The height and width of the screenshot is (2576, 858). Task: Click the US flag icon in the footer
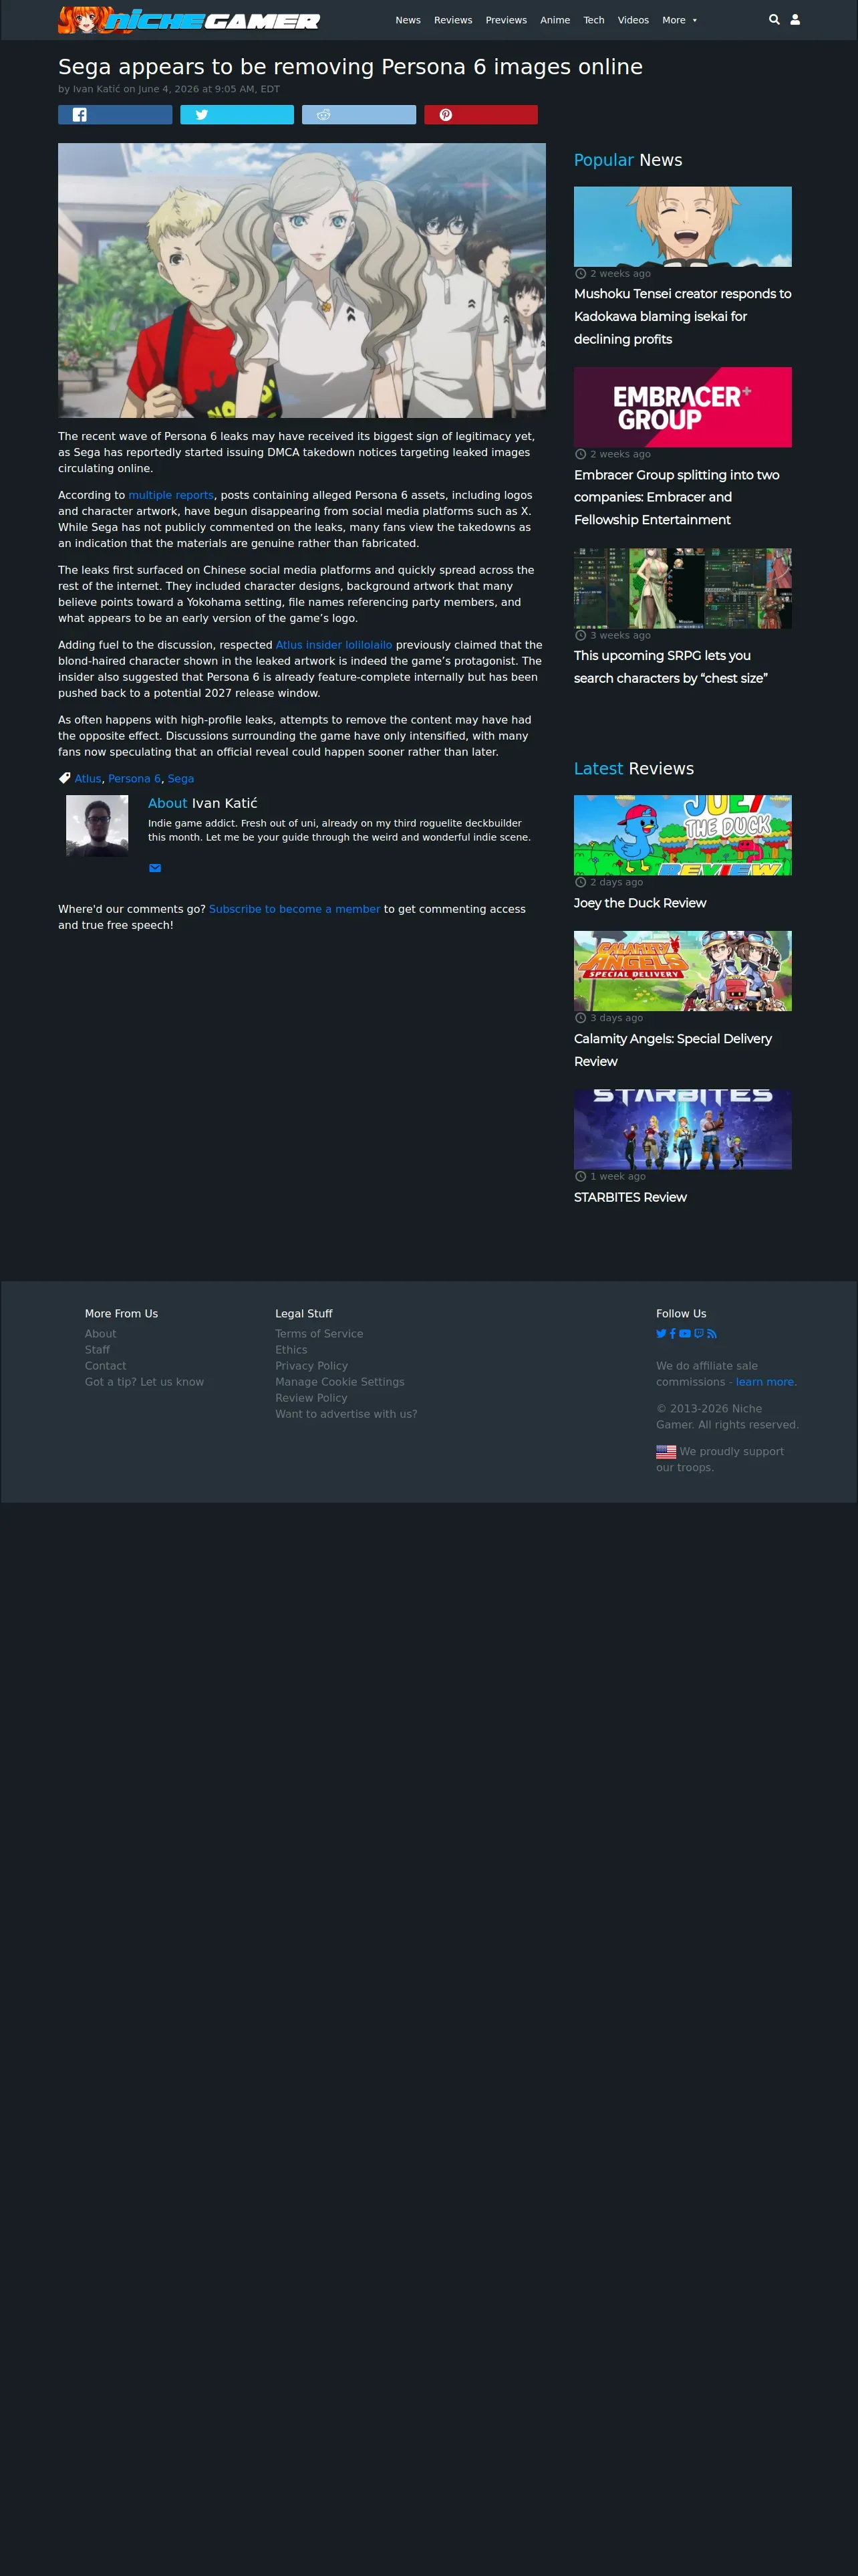[x=666, y=1452]
